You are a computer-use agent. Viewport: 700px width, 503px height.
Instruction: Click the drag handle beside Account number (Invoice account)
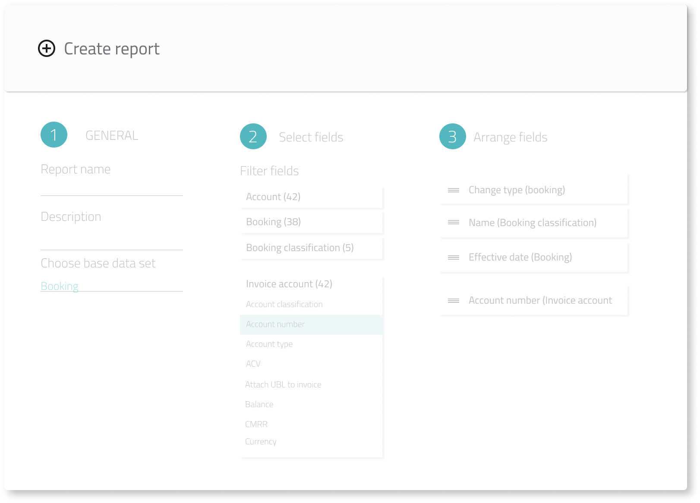click(454, 300)
